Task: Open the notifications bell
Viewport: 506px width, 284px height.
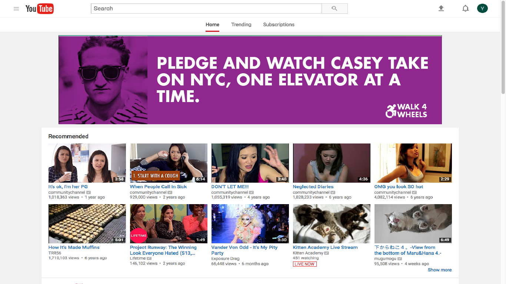Action: (x=466, y=9)
